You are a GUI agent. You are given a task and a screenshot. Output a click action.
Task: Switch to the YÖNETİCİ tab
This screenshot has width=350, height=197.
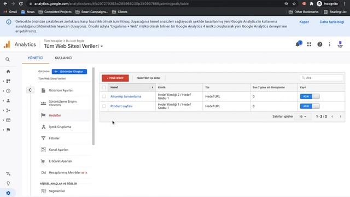(x=35, y=58)
